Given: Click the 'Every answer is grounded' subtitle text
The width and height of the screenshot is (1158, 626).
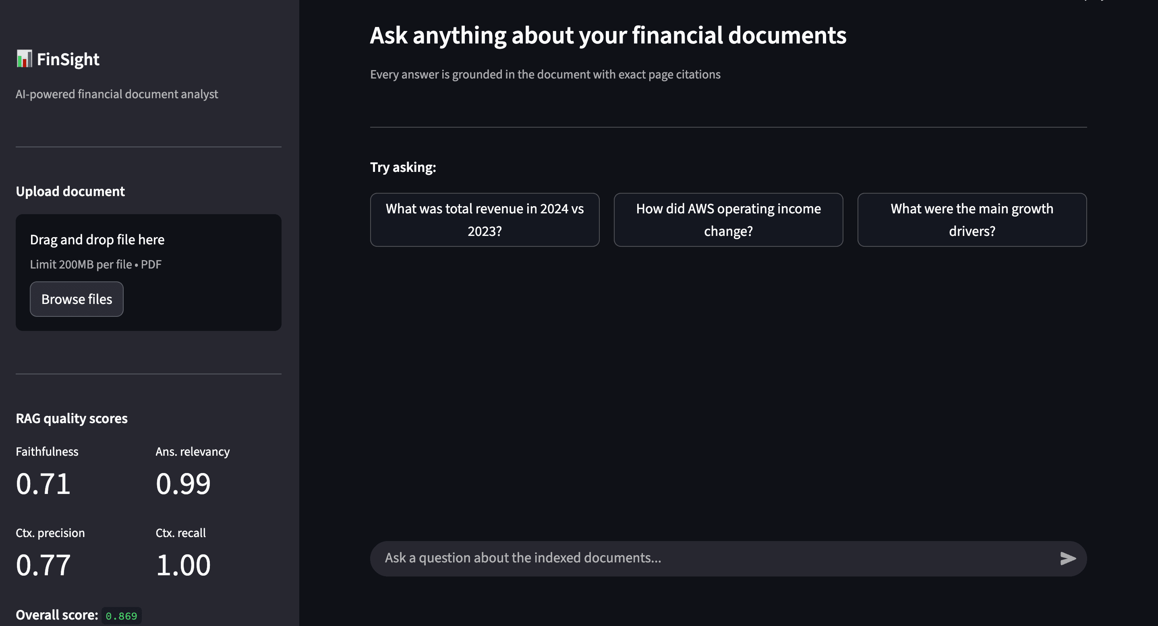Looking at the screenshot, I should (545, 74).
